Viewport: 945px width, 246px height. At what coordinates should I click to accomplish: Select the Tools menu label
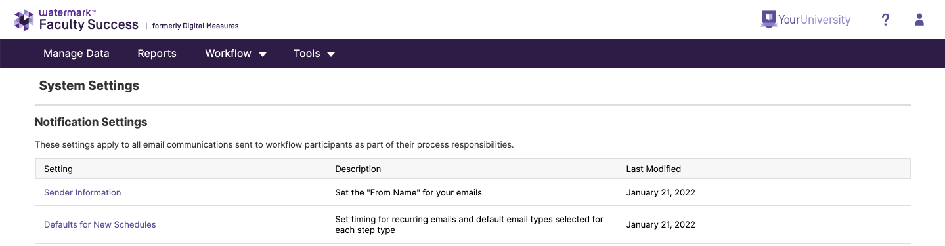click(307, 54)
